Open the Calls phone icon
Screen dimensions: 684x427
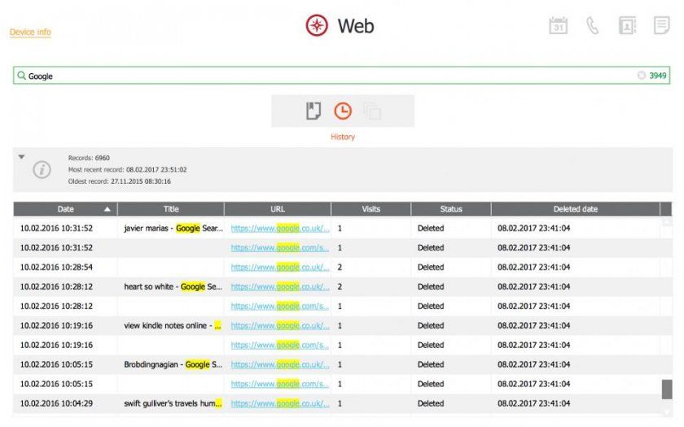pos(593,26)
